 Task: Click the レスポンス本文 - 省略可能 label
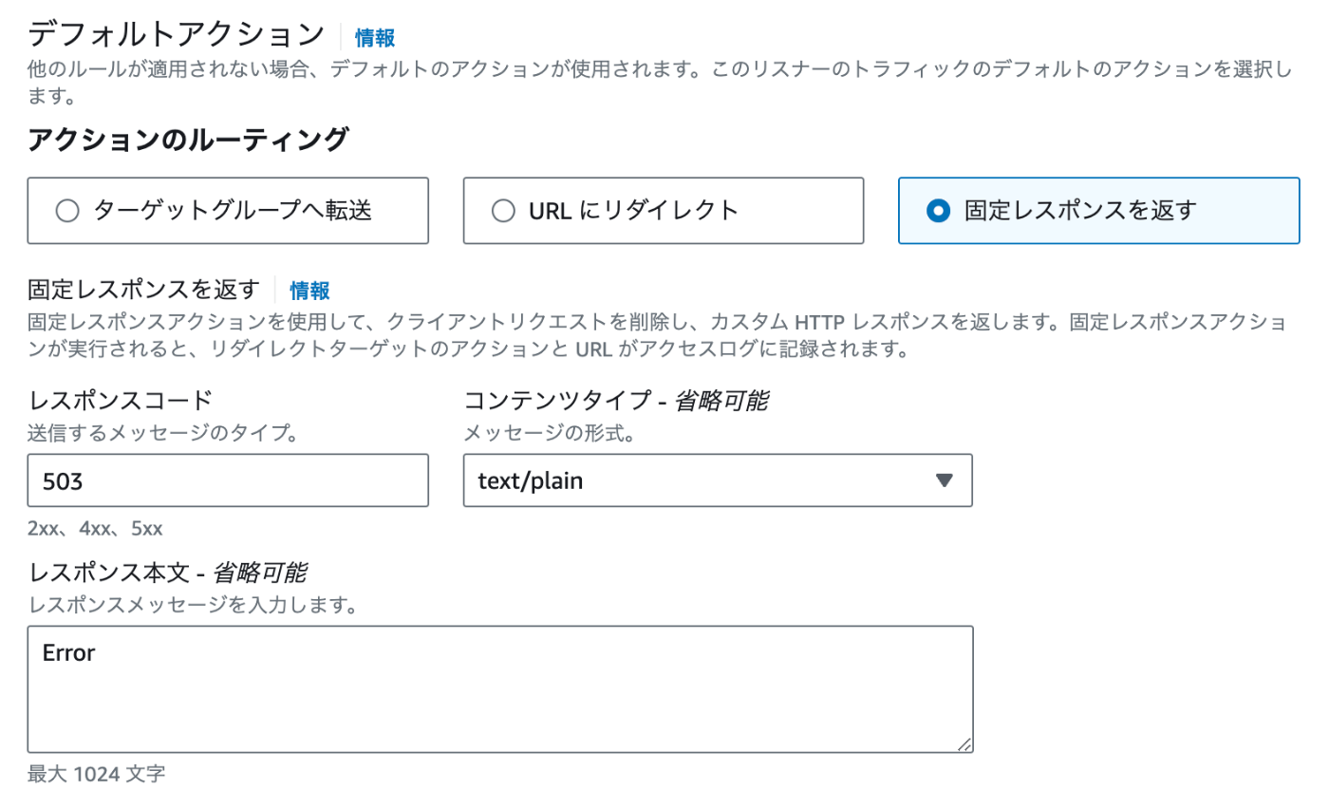pyautogui.click(x=168, y=574)
